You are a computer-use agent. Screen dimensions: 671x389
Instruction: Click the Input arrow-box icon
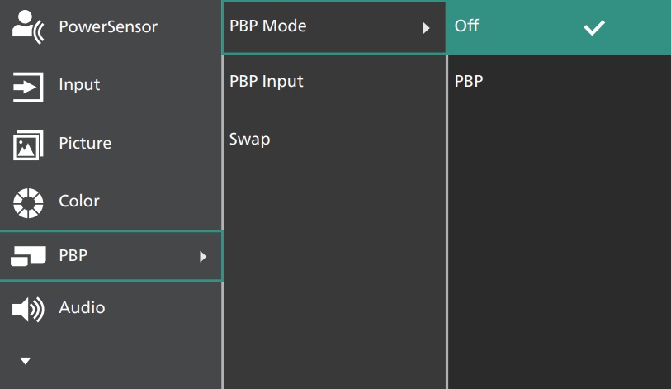(28, 86)
